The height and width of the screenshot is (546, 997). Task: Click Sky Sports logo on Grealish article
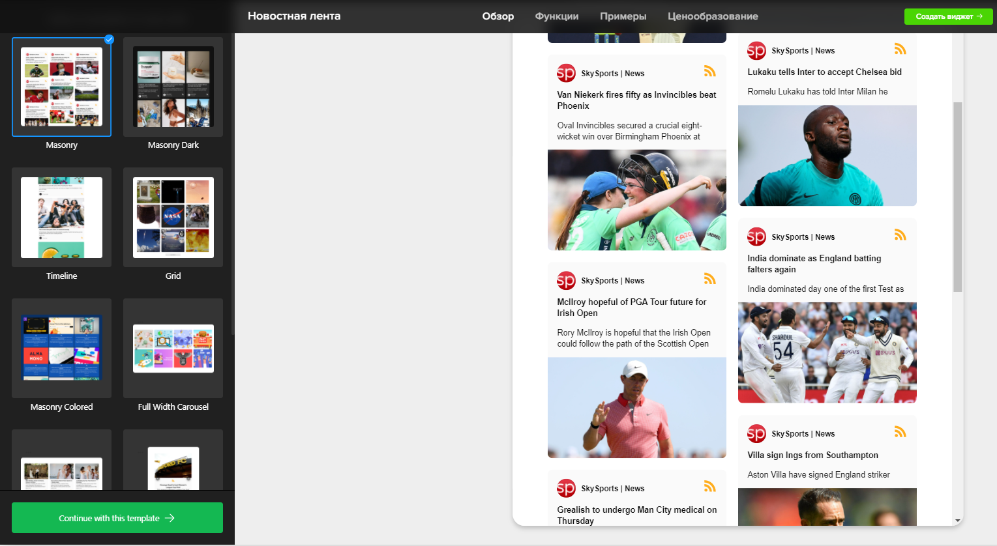tap(566, 488)
